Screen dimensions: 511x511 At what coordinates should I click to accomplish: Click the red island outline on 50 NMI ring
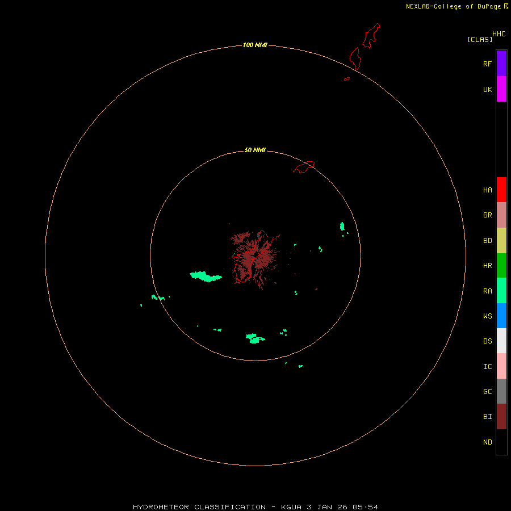(x=304, y=167)
